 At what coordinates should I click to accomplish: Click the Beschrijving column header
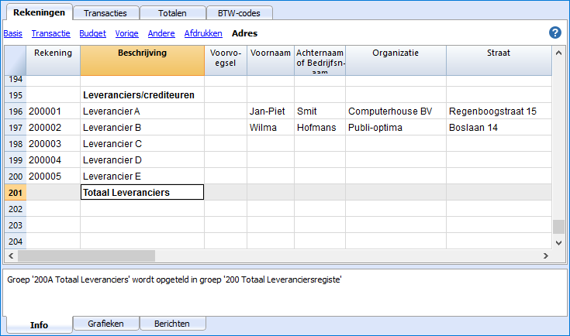(142, 60)
